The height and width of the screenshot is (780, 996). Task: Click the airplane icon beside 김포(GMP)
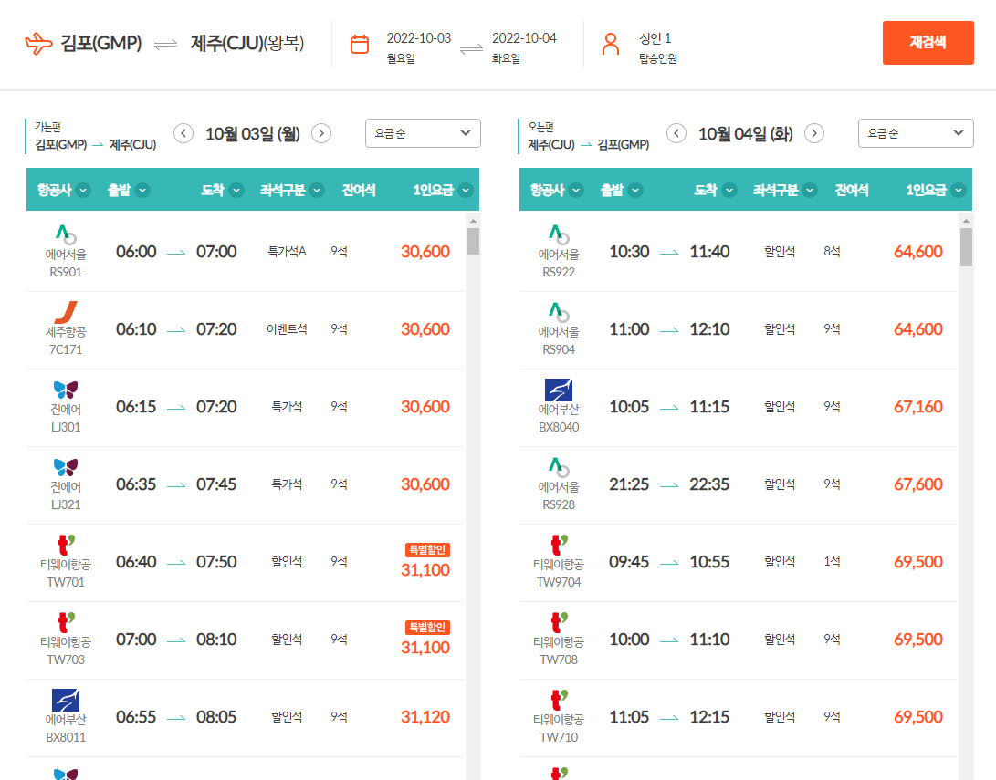click(38, 44)
